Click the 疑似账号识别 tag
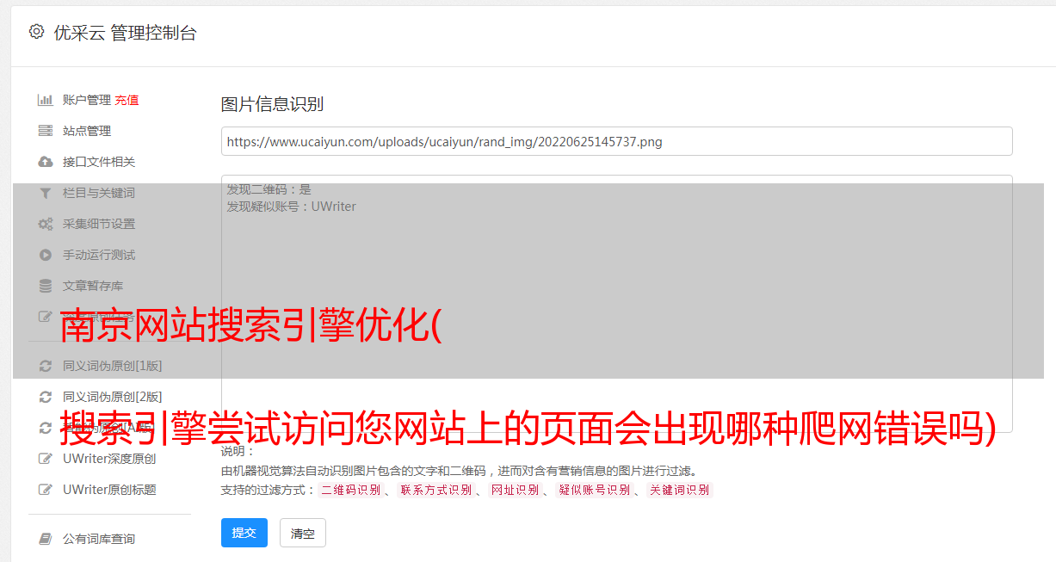Viewport: 1056px width, 562px height. (594, 490)
